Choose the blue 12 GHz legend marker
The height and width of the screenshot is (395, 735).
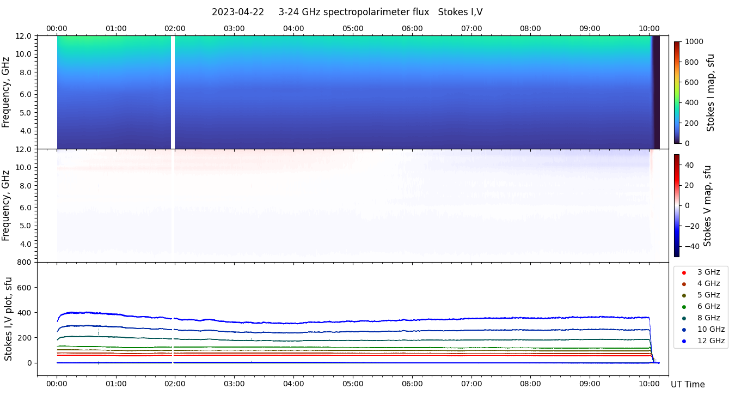click(684, 341)
